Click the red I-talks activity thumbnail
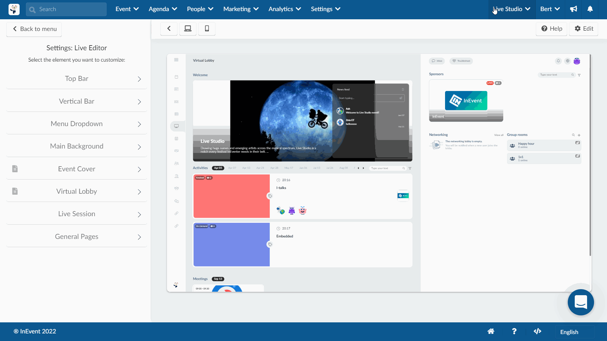607x341 pixels. tap(232, 196)
